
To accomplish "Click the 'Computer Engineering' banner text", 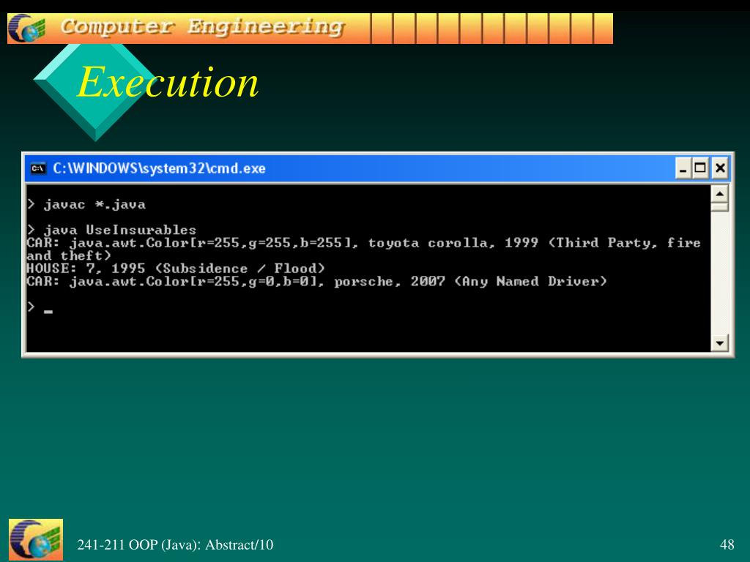I will pyautogui.click(x=202, y=27).
